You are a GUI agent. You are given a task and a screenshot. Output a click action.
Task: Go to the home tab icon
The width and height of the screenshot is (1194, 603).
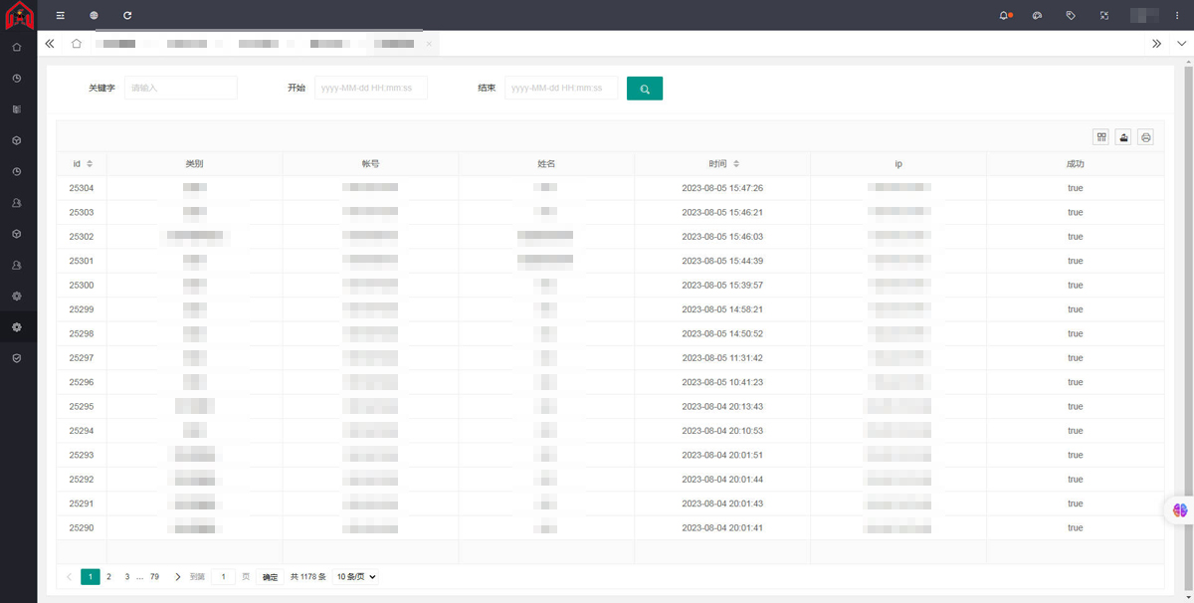click(77, 44)
